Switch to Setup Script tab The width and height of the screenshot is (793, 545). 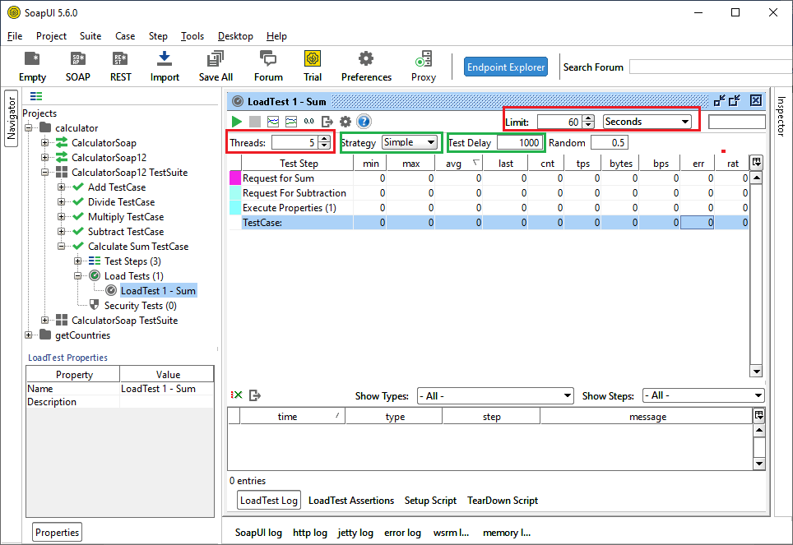point(430,501)
